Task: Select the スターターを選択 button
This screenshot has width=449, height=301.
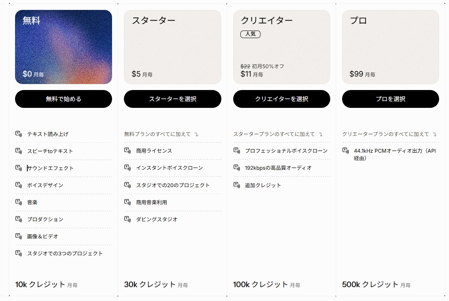Action: (x=173, y=99)
